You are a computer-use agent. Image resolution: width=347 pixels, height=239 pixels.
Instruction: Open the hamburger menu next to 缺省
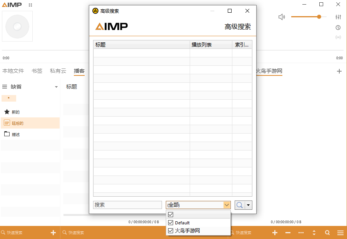tap(5, 87)
